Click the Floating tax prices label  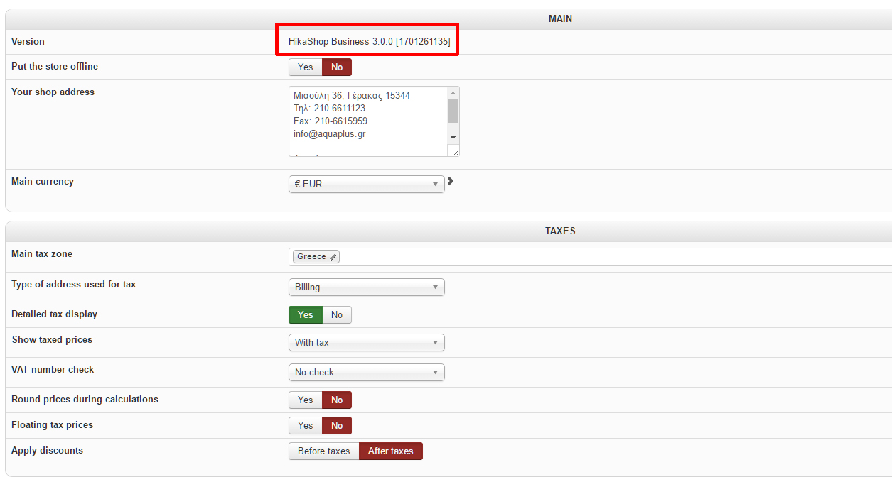point(52,424)
